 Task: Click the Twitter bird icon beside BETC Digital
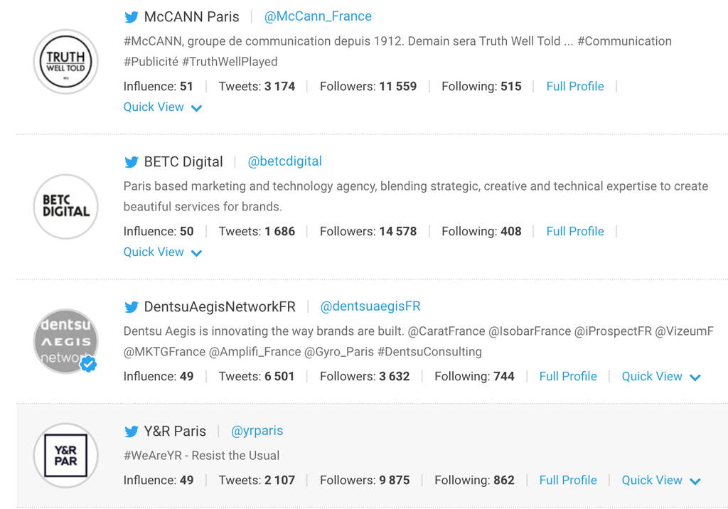[x=132, y=162]
